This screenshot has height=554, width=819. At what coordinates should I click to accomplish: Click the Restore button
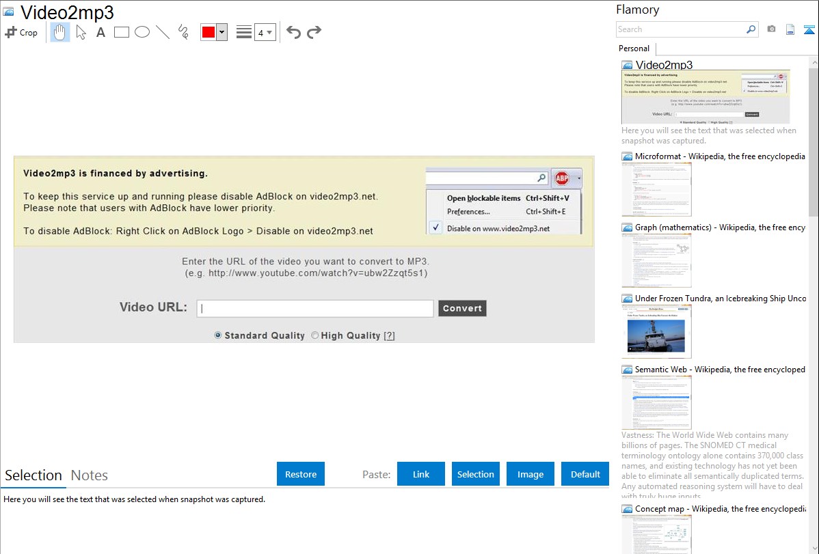coord(301,474)
